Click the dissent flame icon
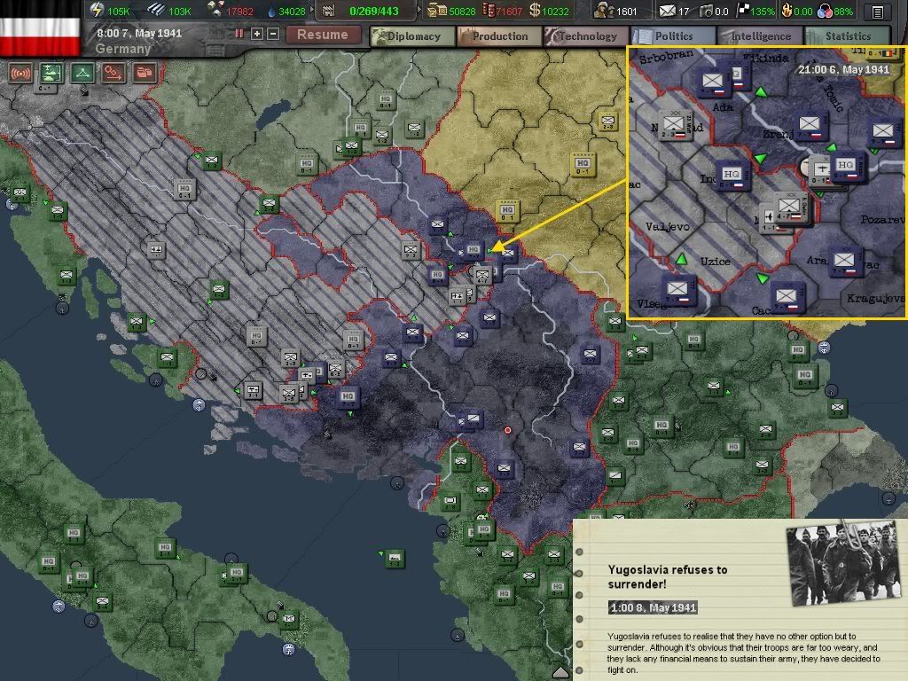Viewport: 908px width, 681px height. coord(787,10)
